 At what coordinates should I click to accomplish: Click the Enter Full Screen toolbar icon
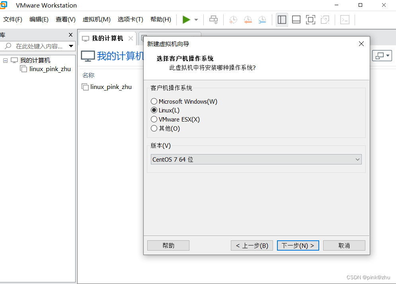(x=310, y=19)
